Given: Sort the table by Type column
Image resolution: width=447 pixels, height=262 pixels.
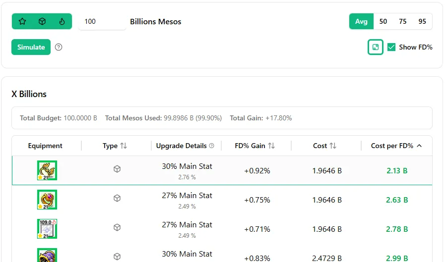Looking at the screenshot, I should (x=124, y=146).
